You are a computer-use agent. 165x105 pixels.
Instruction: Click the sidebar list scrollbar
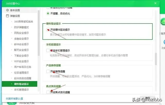tap(39, 33)
